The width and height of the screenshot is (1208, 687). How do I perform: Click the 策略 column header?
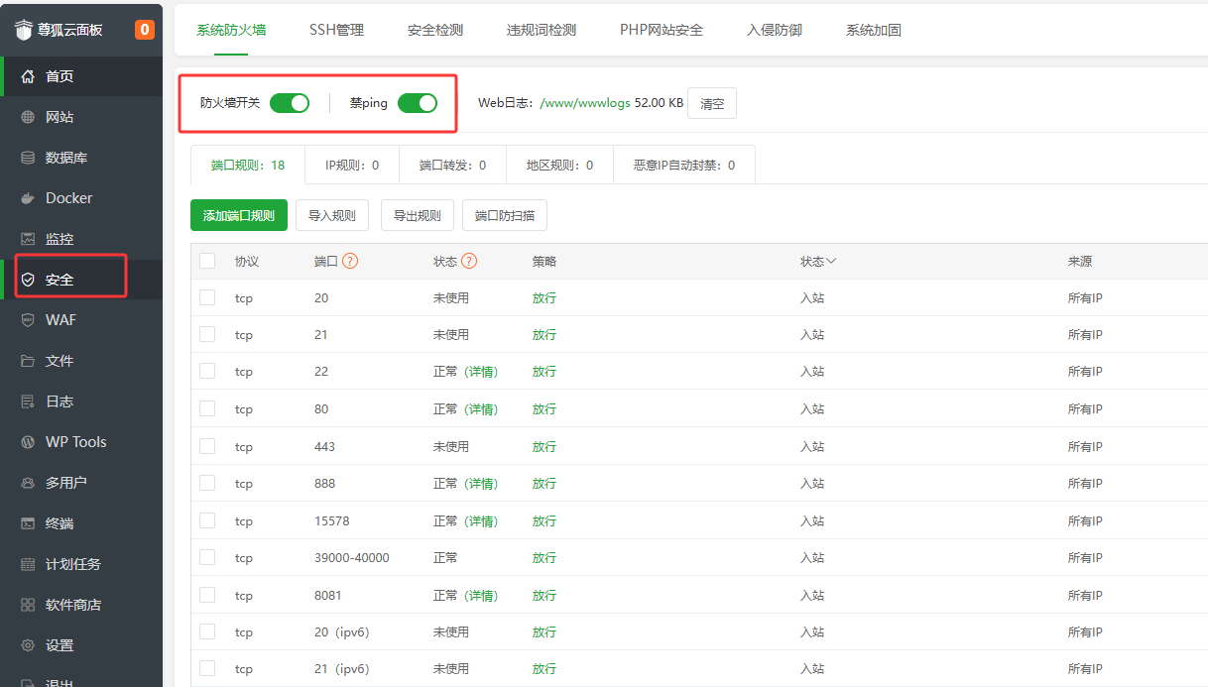[544, 262]
